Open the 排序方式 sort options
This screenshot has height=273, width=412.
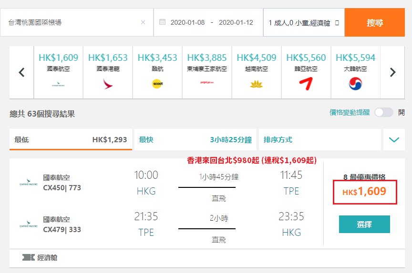click(320, 140)
